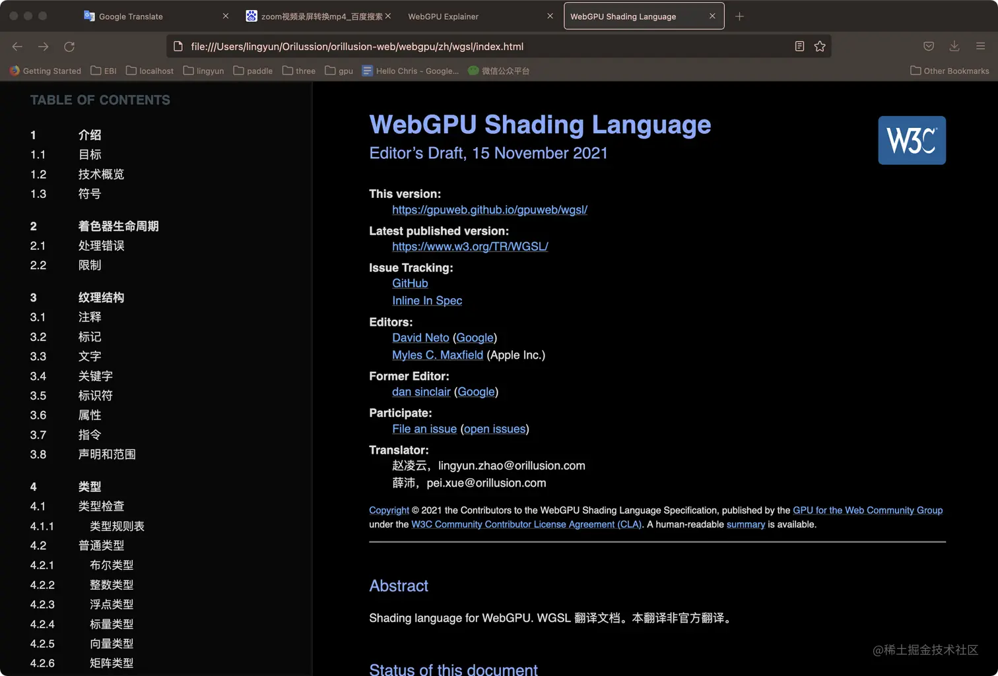Screen dimensions: 998x676
Task: Close the Google Translate tab
Action: [x=226, y=16]
